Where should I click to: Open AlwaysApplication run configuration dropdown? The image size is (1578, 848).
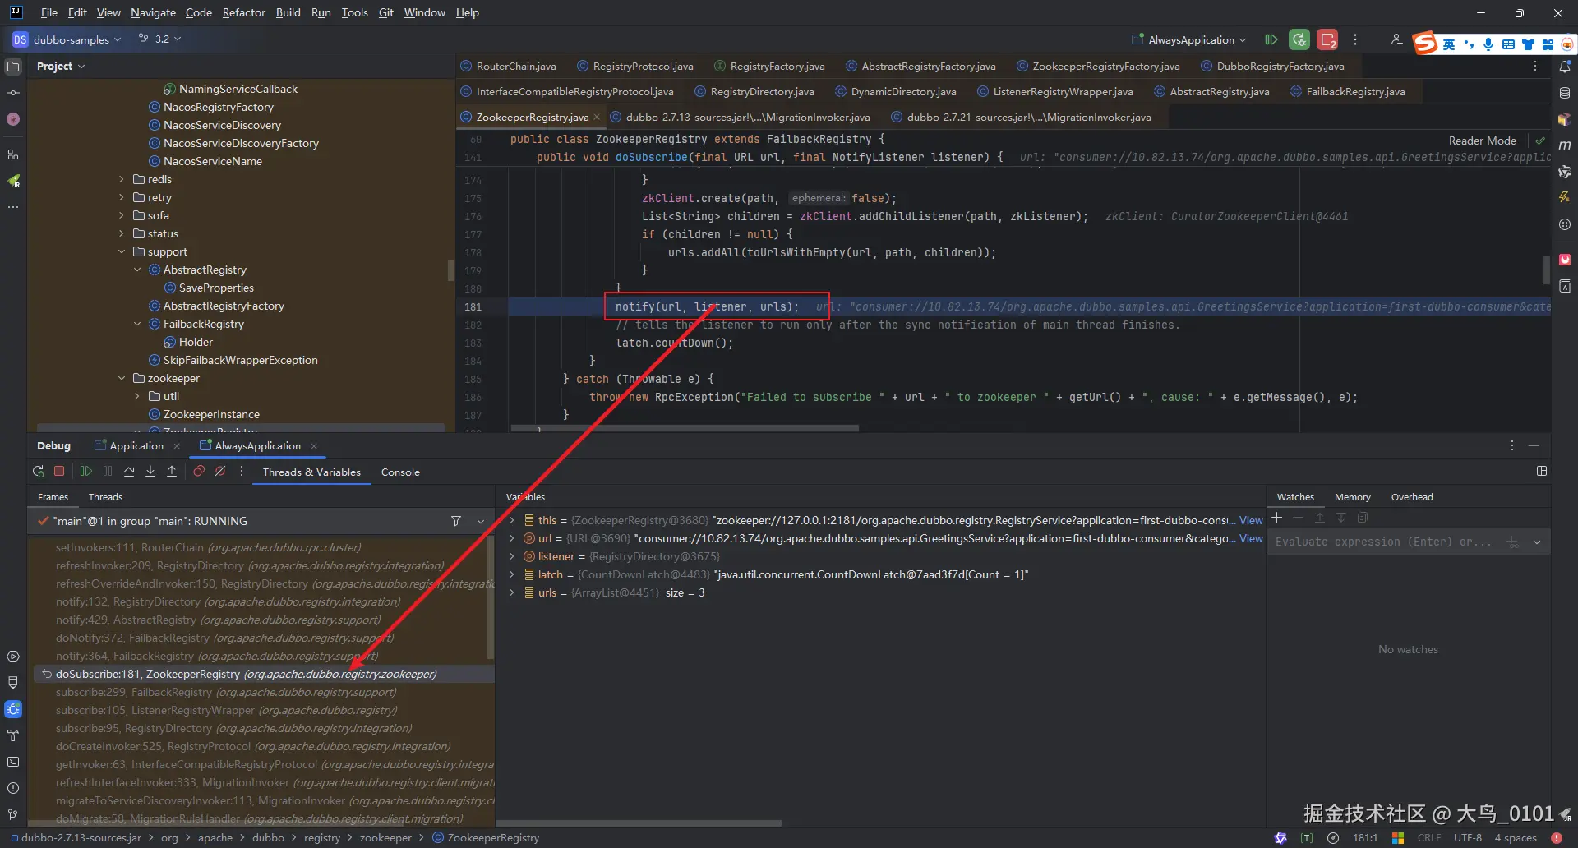(1188, 39)
